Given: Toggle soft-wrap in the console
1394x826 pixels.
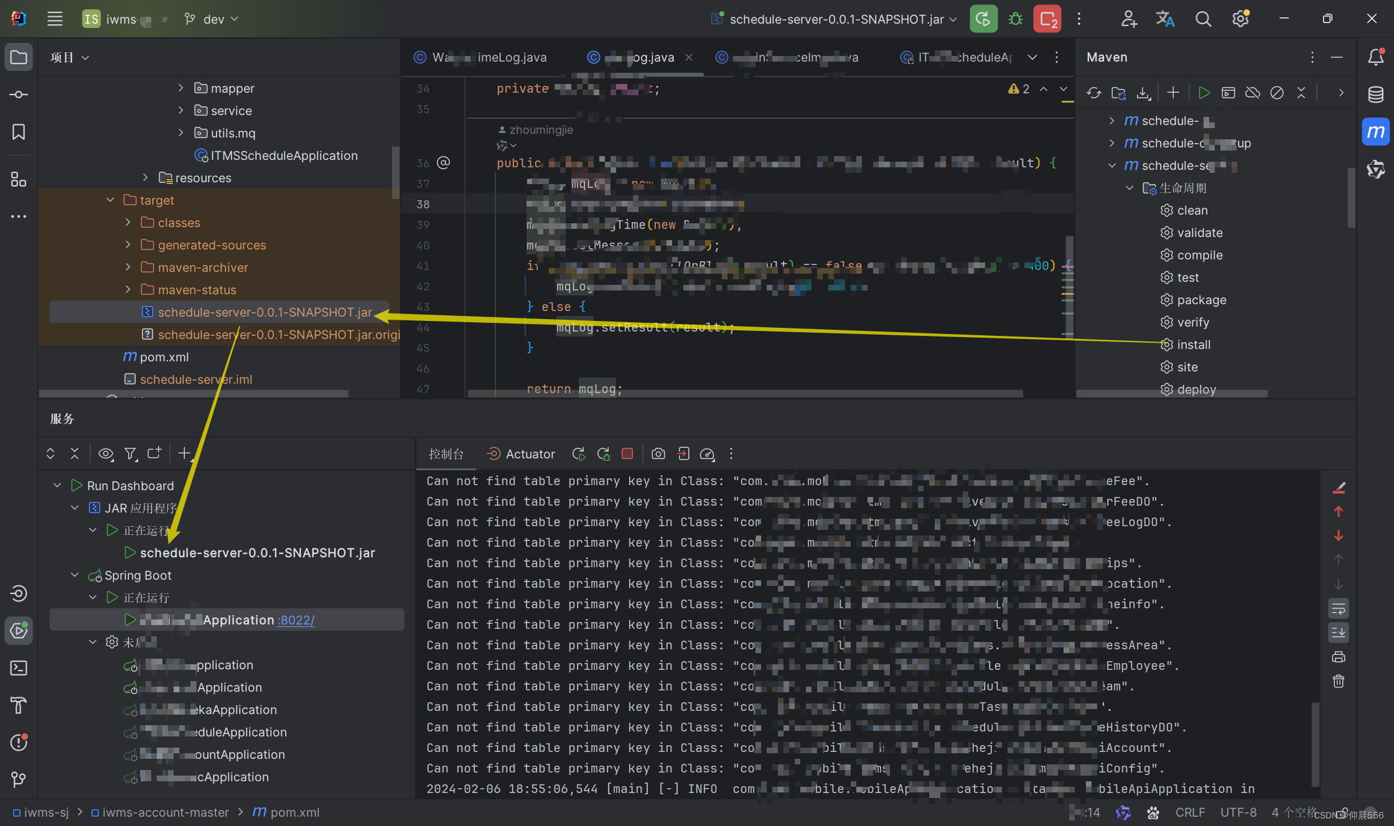Looking at the screenshot, I should click(1339, 608).
